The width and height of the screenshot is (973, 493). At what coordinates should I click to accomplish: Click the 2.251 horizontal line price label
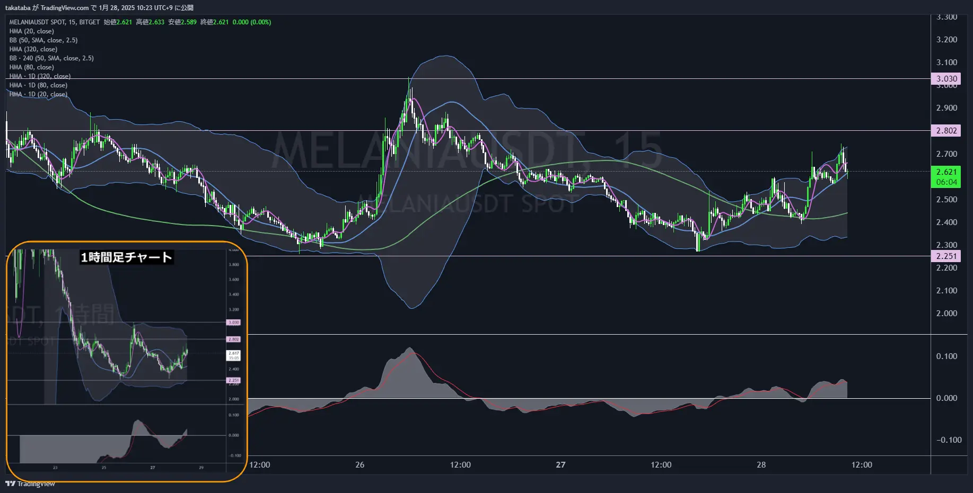(x=946, y=256)
